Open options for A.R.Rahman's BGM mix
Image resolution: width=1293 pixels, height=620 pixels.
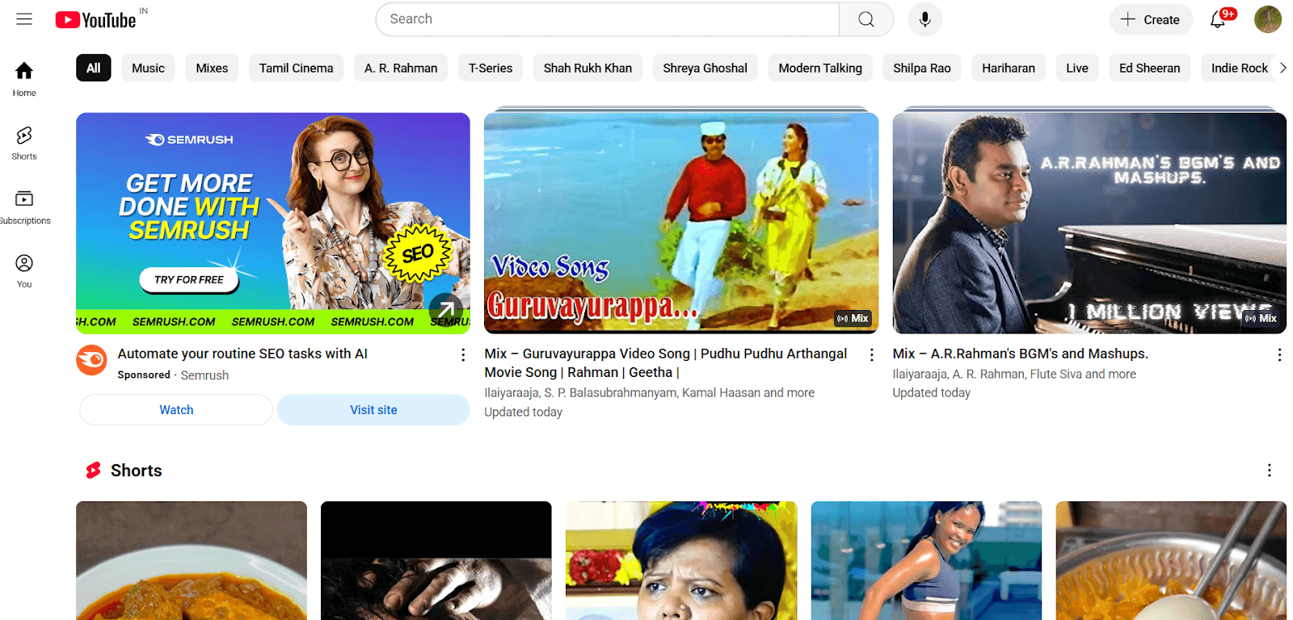coord(1279,355)
